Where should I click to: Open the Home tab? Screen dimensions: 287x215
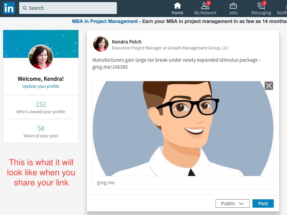point(178,9)
